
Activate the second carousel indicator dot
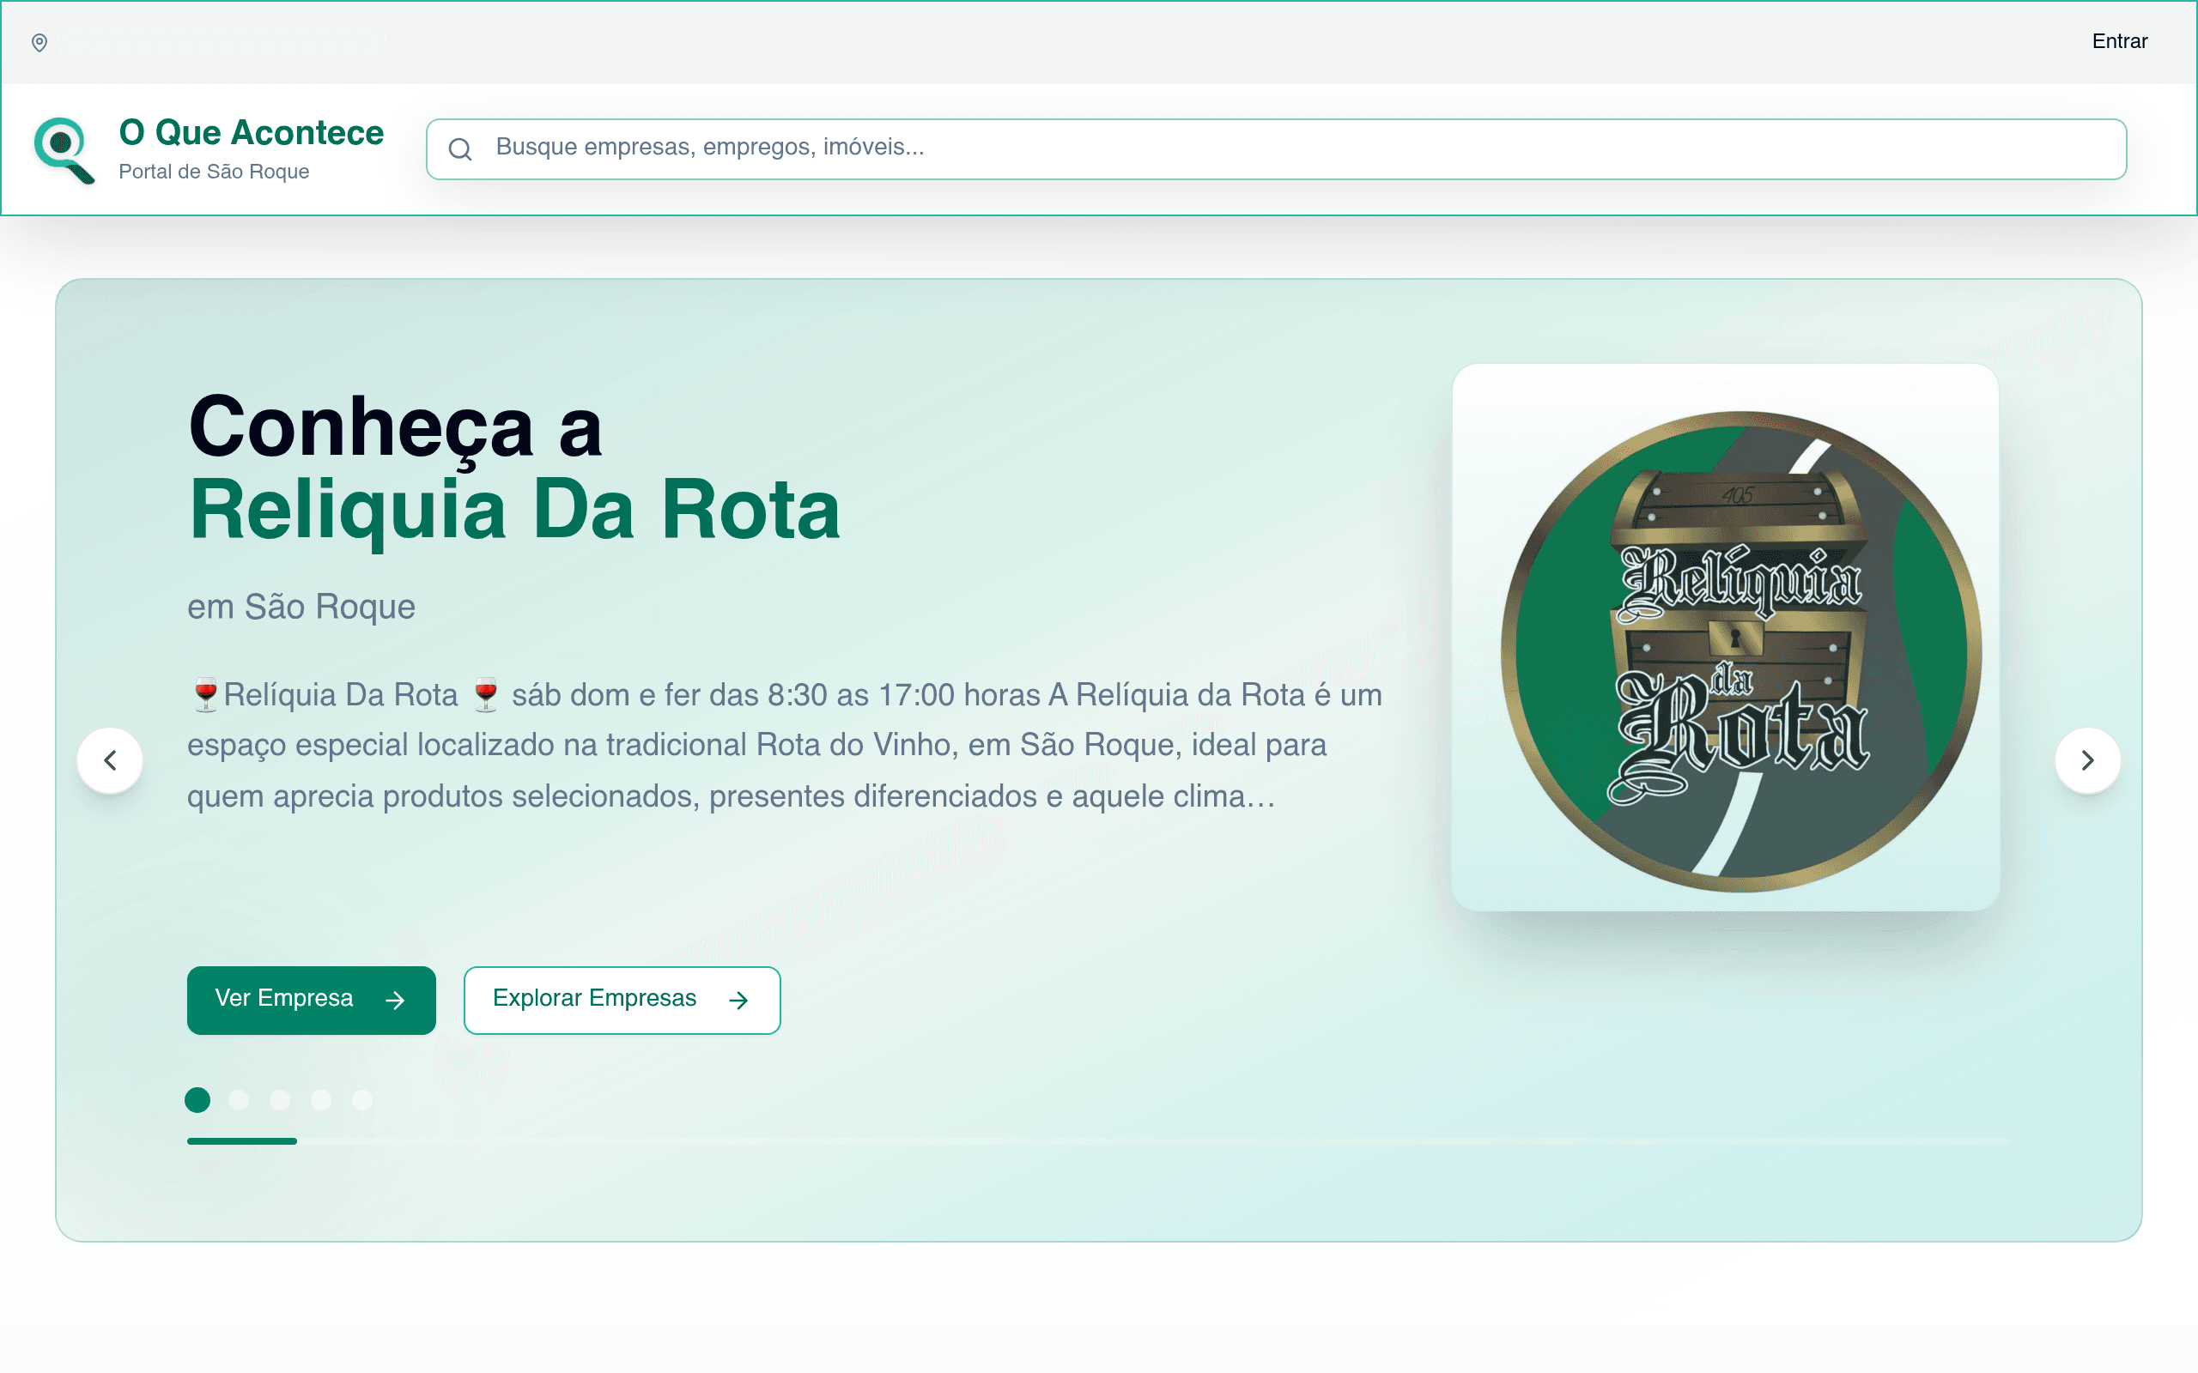pos(239,1099)
